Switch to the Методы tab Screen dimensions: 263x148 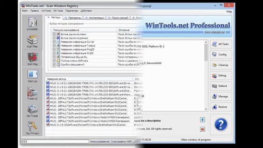[54, 17]
